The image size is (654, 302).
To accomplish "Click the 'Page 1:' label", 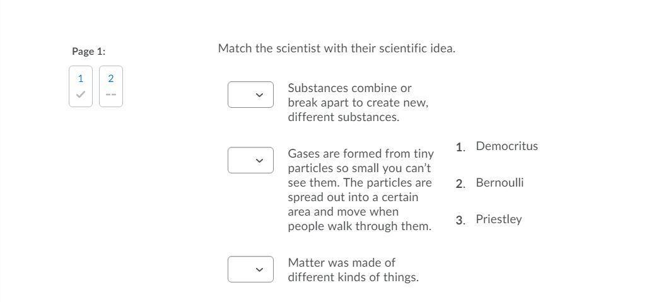I will click(x=88, y=51).
